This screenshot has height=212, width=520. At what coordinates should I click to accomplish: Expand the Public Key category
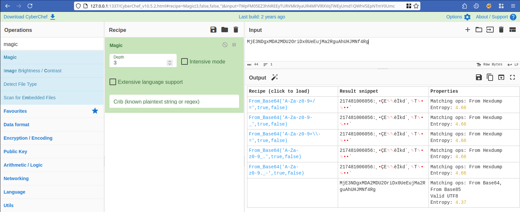pos(52,152)
